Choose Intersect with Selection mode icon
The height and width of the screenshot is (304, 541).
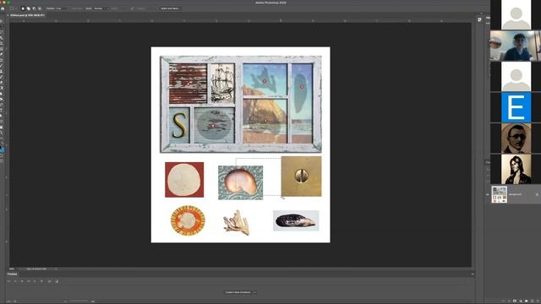pyautogui.click(x=40, y=8)
